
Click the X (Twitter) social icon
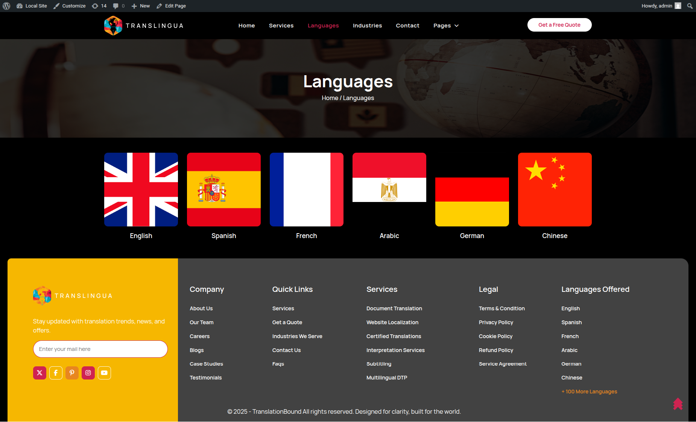click(40, 373)
